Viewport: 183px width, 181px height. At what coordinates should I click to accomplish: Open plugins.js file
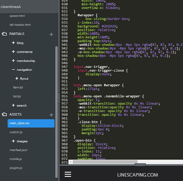(16, 168)
